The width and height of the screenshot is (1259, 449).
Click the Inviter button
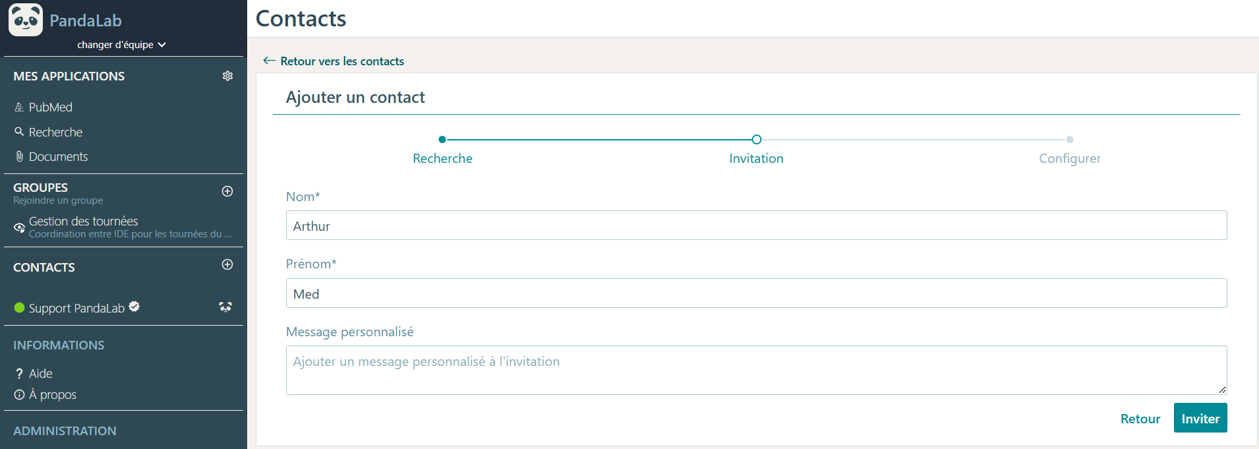[1200, 418]
